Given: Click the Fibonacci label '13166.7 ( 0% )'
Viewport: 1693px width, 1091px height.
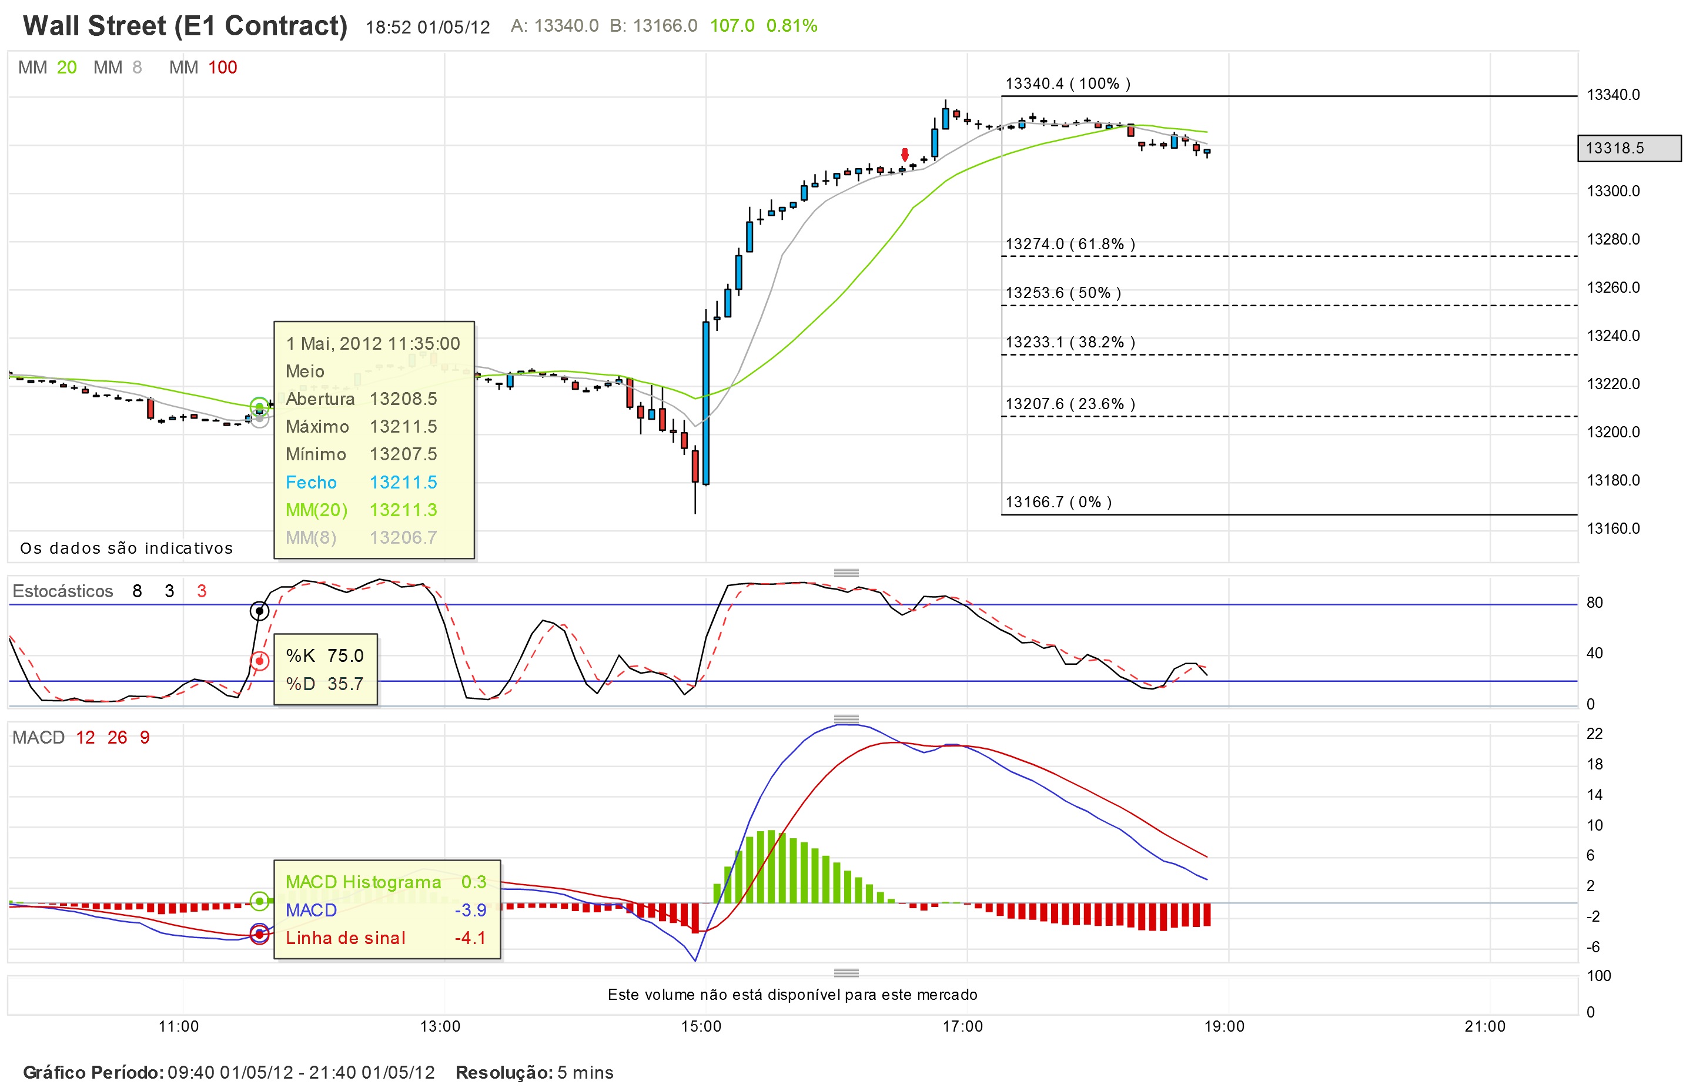Looking at the screenshot, I should [1058, 502].
